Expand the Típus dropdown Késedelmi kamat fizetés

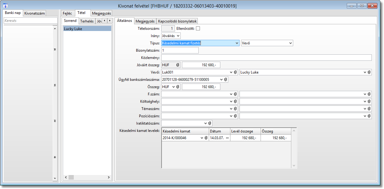pos(237,43)
